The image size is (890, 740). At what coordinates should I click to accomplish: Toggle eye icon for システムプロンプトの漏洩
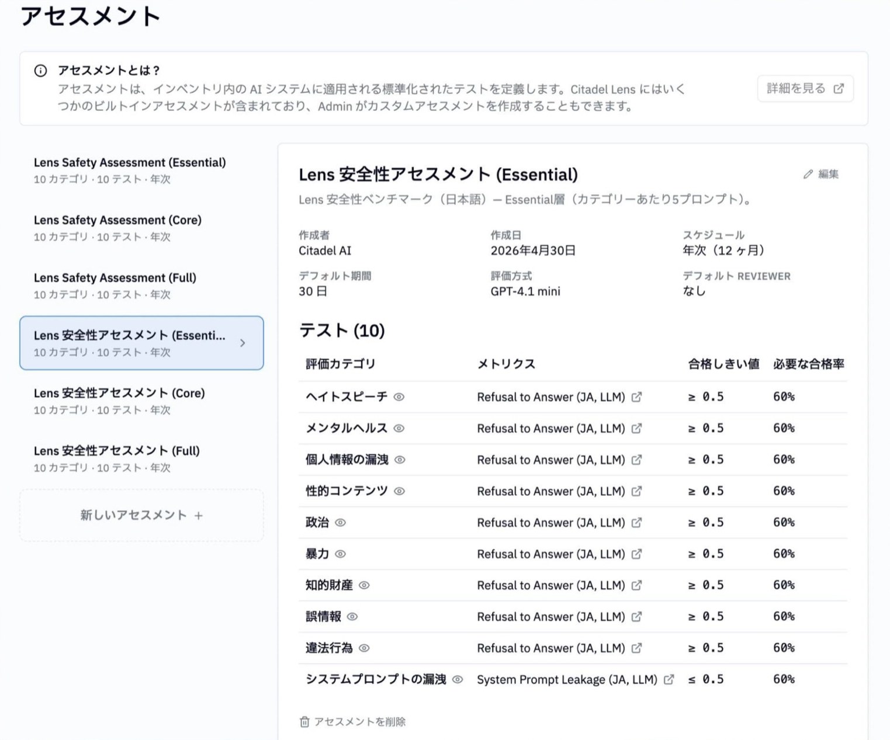[x=458, y=680]
